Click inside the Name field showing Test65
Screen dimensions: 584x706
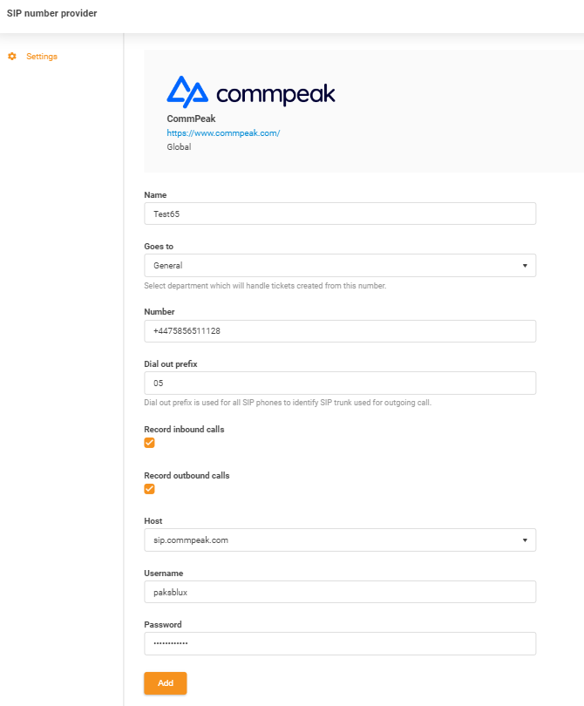(x=340, y=213)
